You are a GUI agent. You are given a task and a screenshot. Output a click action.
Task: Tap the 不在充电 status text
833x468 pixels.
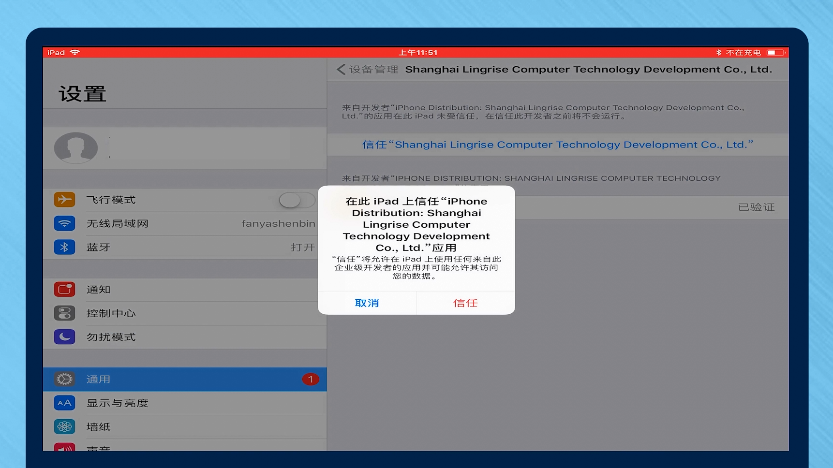(744, 52)
